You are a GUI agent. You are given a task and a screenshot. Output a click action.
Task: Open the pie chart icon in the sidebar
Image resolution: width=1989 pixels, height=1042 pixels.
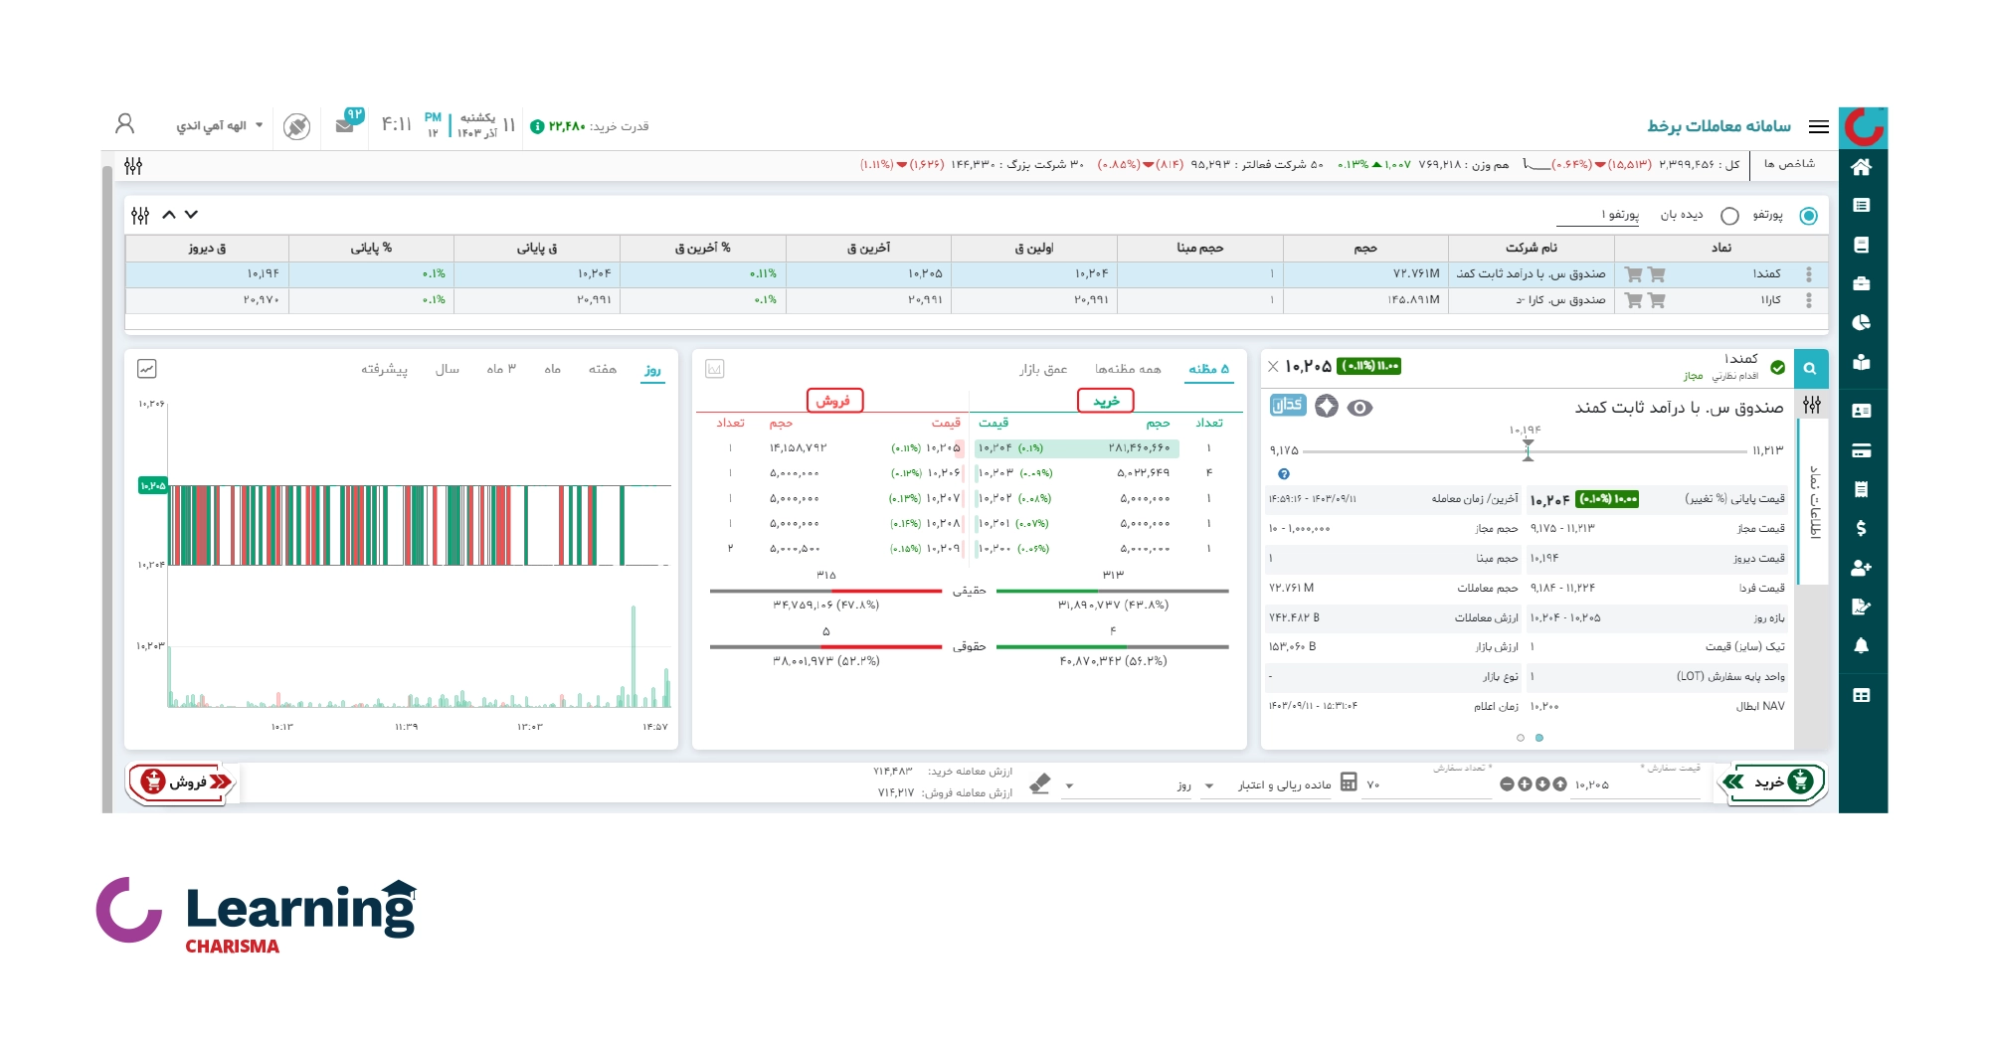click(x=1862, y=322)
